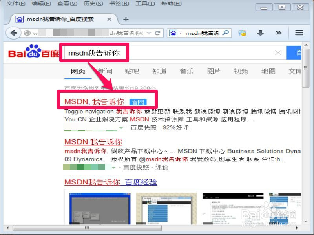Open the 编辑(E) menu
The width and height of the screenshot is (314, 235).
41,4
